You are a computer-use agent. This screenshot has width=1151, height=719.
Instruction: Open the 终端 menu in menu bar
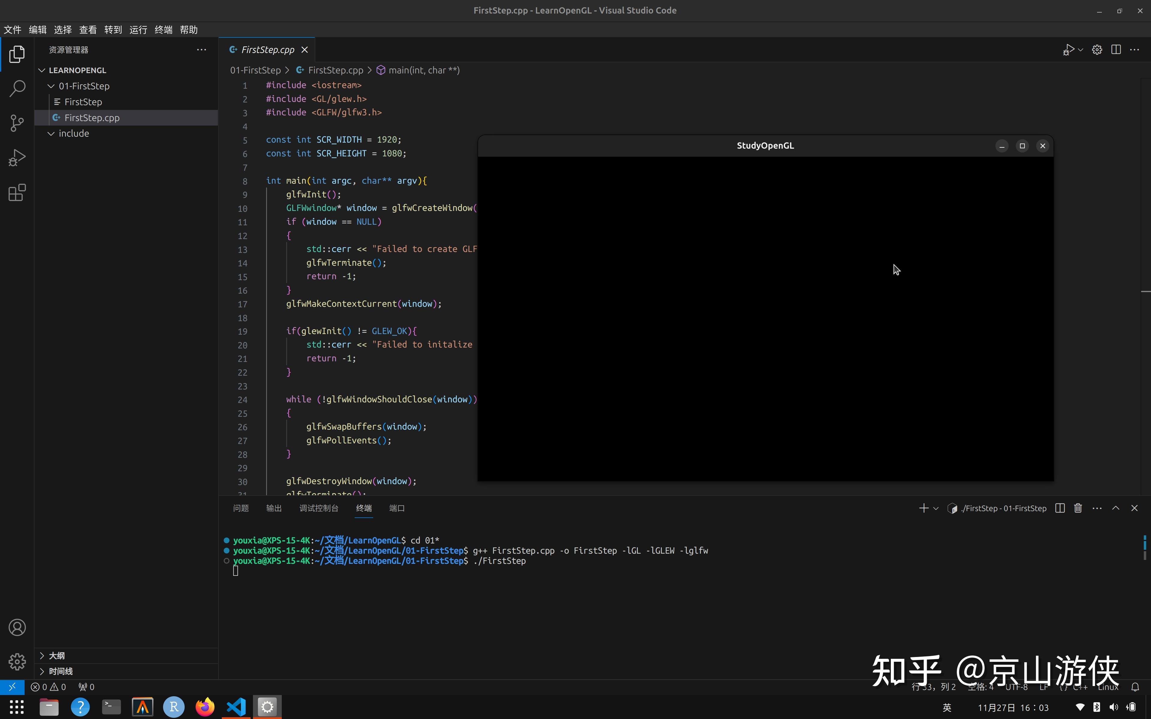(163, 29)
